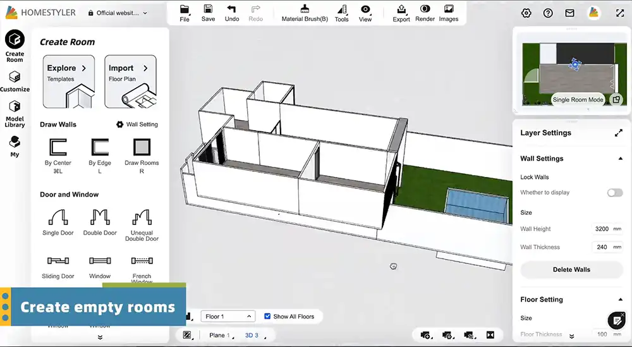The height and width of the screenshot is (347, 632).
Task: Choose the French Window item
Action: (142, 269)
